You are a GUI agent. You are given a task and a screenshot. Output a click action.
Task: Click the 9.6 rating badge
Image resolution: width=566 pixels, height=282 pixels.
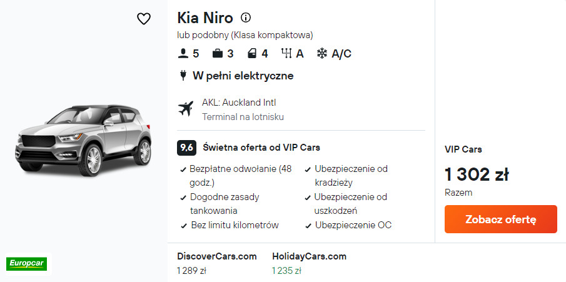point(186,148)
